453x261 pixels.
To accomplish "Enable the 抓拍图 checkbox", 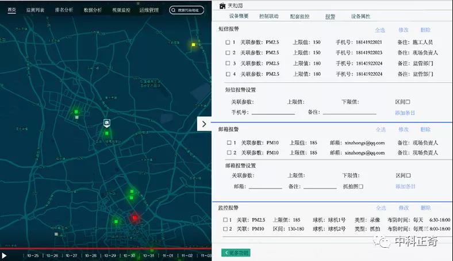I will pos(360,186).
